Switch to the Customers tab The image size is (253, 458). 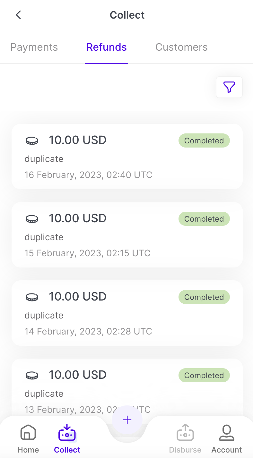click(x=181, y=47)
